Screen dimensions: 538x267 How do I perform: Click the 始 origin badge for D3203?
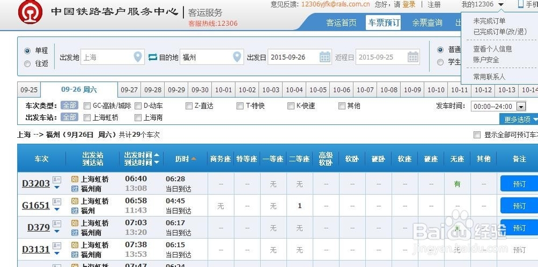pyautogui.click(x=75, y=179)
